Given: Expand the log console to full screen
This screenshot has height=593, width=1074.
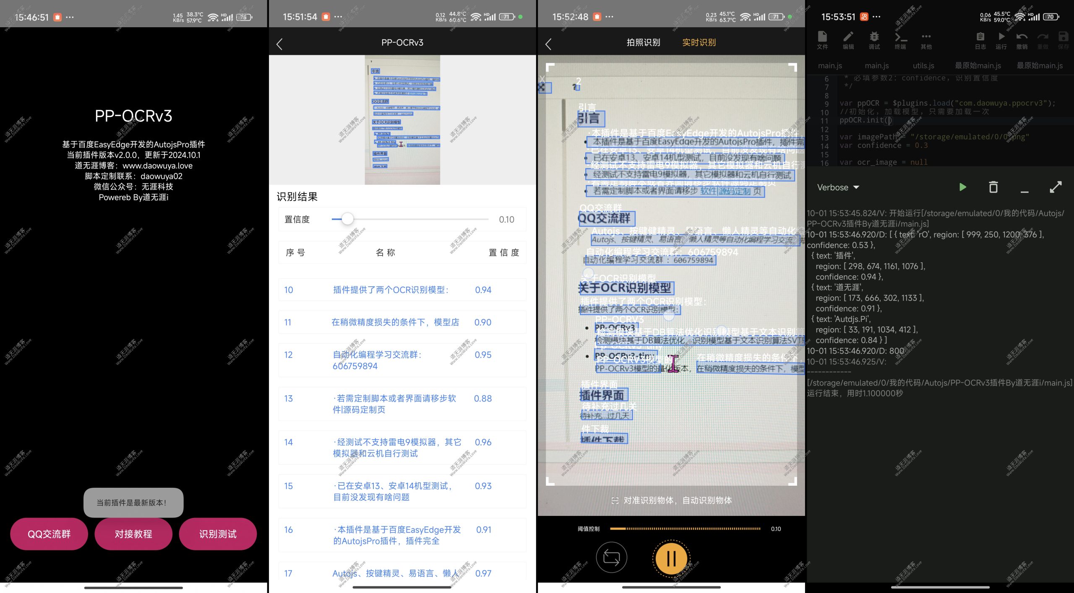Looking at the screenshot, I should (x=1056, y=187).
